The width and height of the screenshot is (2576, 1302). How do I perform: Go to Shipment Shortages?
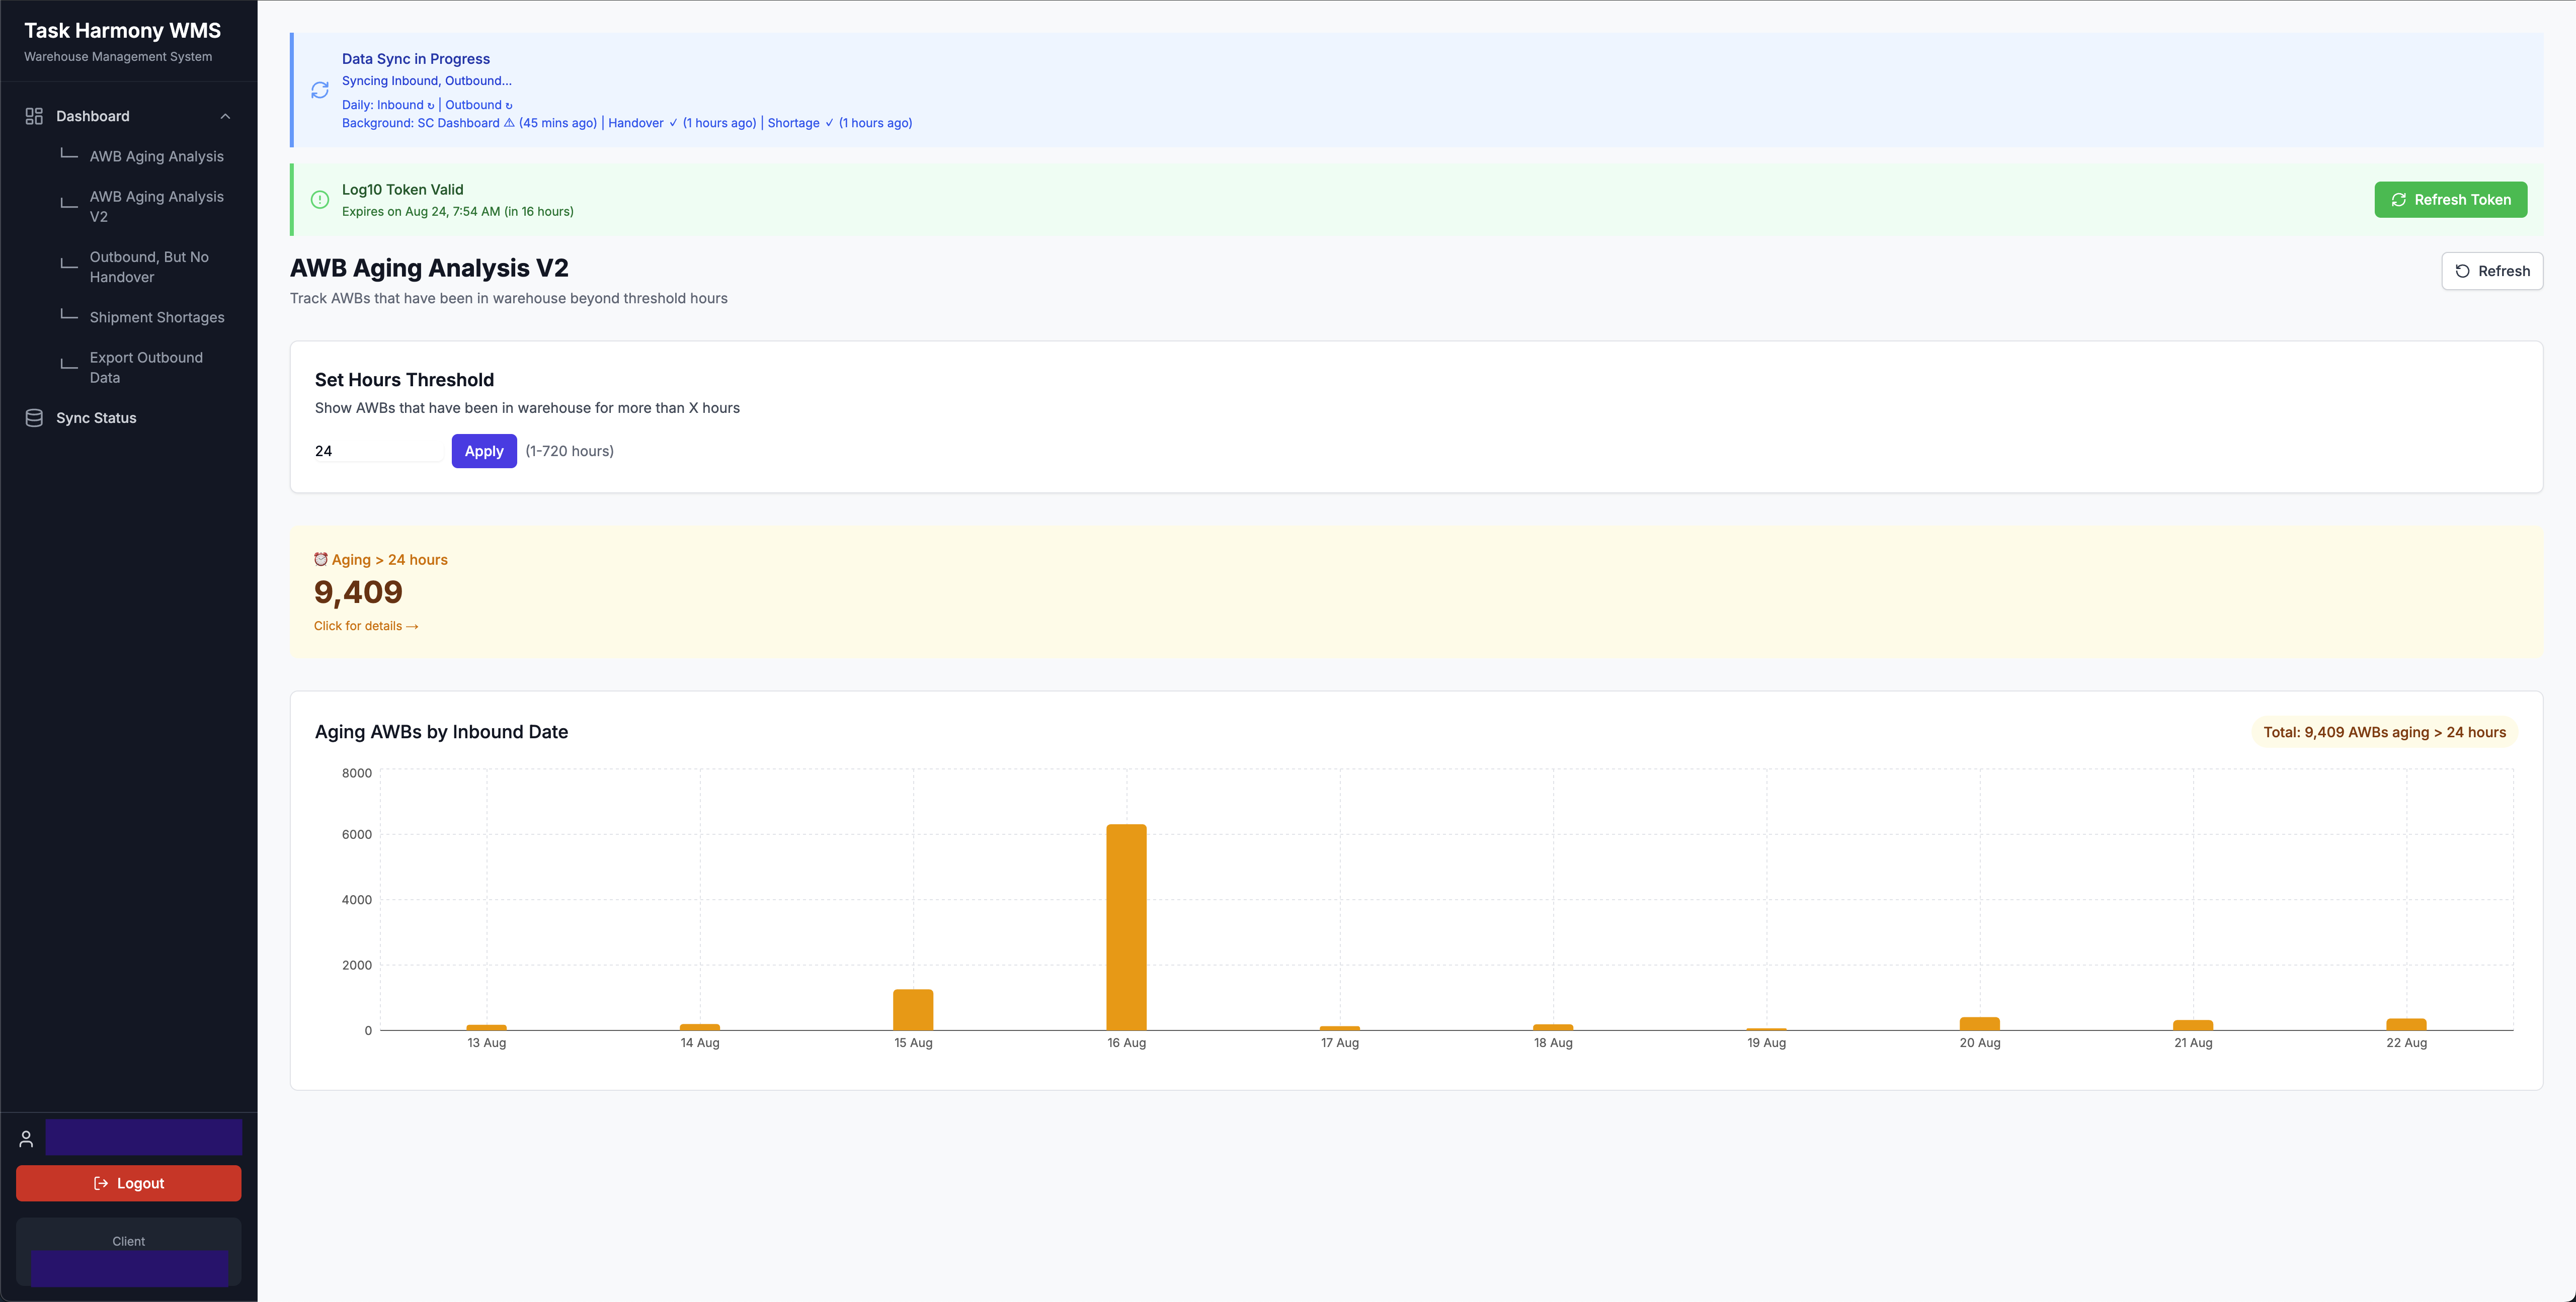(156, 318)
